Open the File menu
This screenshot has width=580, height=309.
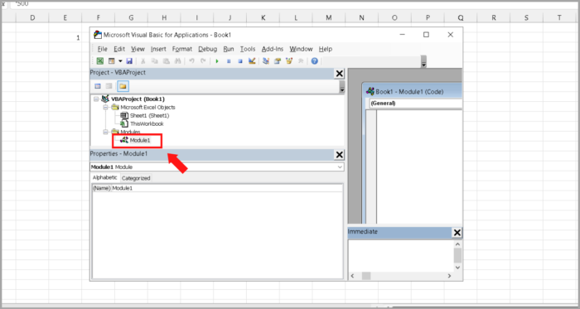coord(102,49)
